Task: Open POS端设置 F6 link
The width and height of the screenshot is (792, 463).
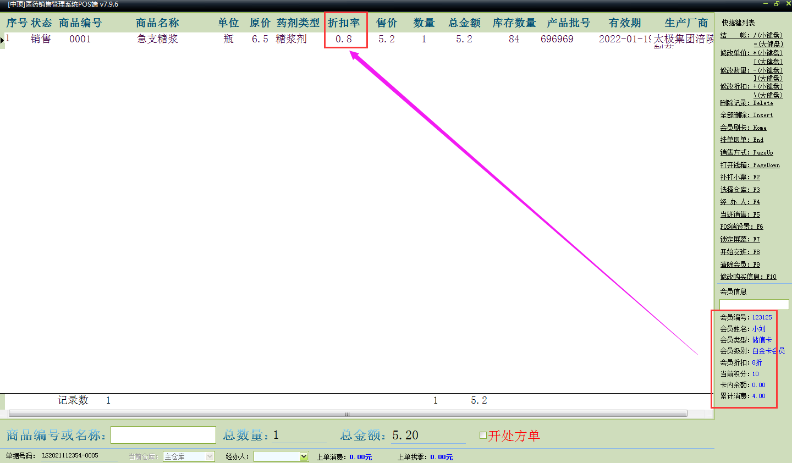Action: pyautogui.click(x=741, y=227)
